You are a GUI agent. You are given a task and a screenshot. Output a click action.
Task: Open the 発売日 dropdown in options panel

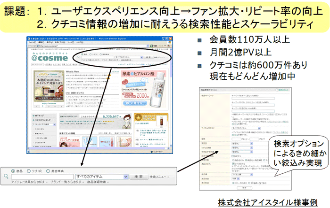(x=242, y=144)
